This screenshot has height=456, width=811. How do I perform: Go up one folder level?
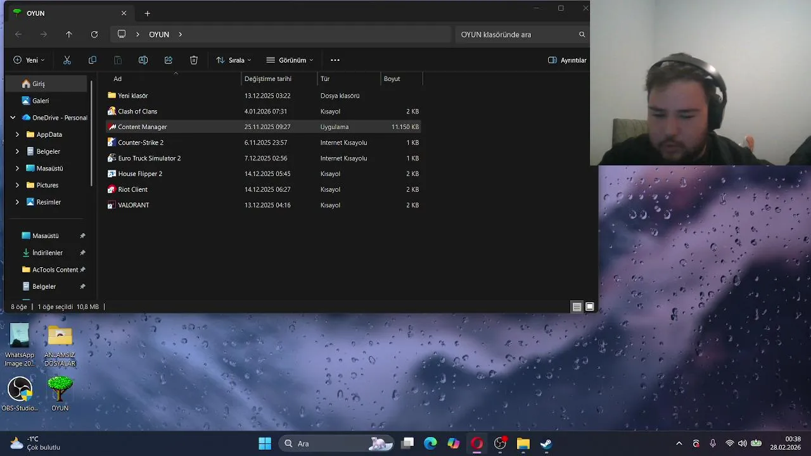(x=69, y=34)
